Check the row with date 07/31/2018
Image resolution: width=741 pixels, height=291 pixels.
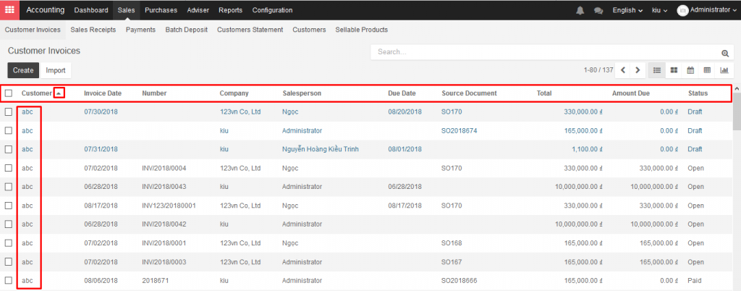coord(9,149)
